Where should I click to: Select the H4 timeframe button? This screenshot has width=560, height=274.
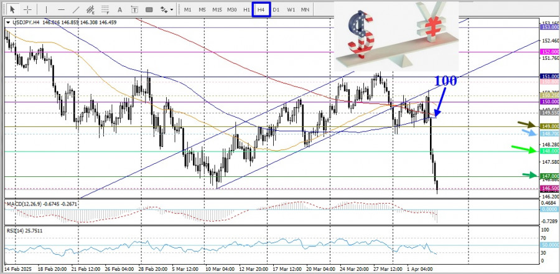tap(261, 9)
